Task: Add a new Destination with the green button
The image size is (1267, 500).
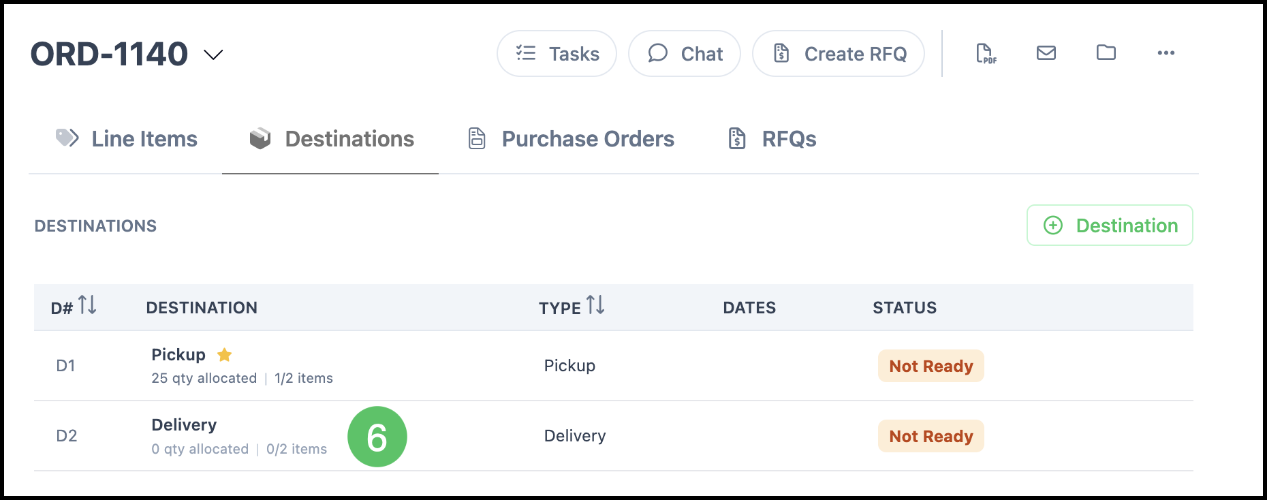Action: click(1110, 225)
